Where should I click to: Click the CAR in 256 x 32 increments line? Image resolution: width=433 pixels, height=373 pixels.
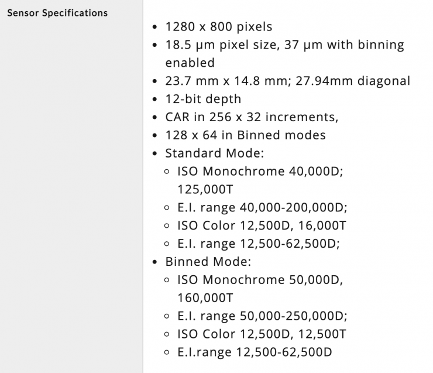tap(252, 117)
